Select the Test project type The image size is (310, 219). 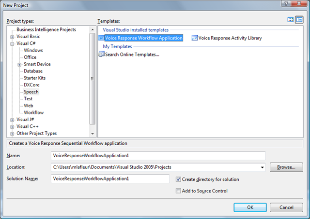[28, 99]
